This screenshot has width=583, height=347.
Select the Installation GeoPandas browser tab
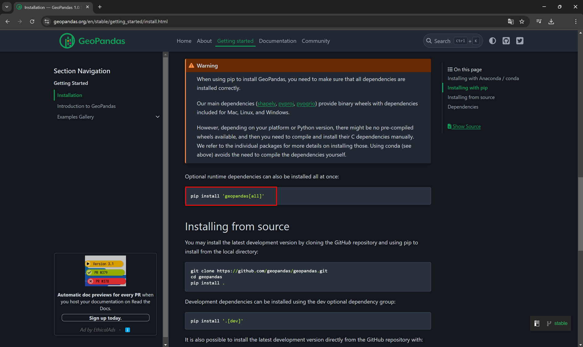52,7
